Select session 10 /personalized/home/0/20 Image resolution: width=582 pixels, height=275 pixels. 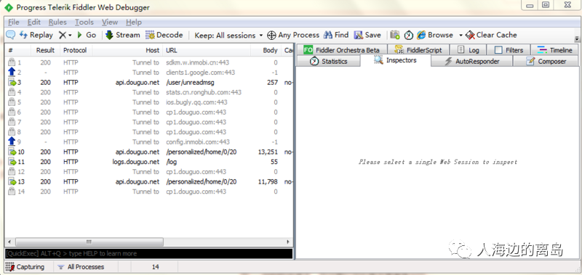pyautogui.click(x=149, y=152)
